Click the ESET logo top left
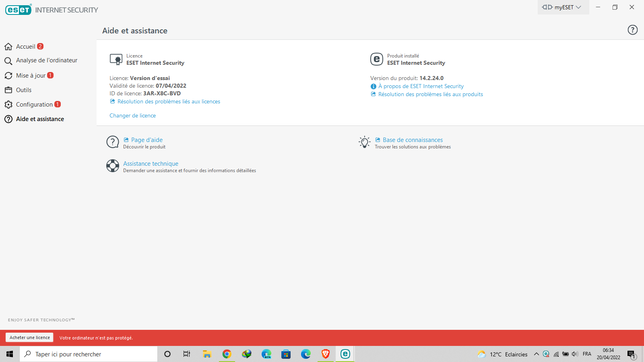This screenshot has width=644, height=362. pyautogui.click(x=18, y=10)
